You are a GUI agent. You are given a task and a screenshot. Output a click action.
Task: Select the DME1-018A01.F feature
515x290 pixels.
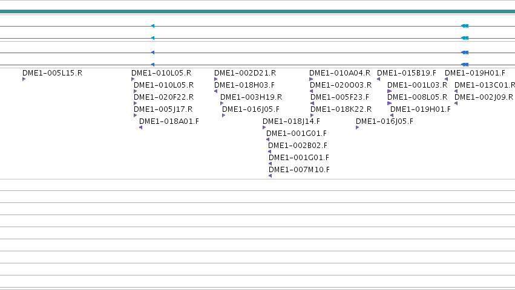point(169,121)
